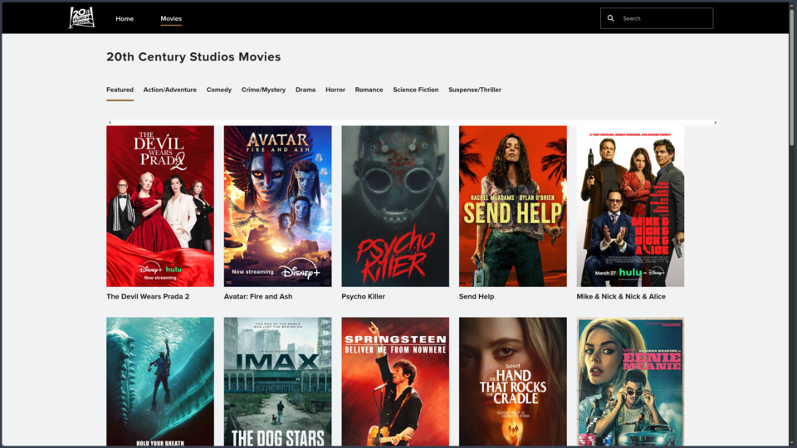Click the search magnifier icon
797x448 pixels.
click(610, 18)
